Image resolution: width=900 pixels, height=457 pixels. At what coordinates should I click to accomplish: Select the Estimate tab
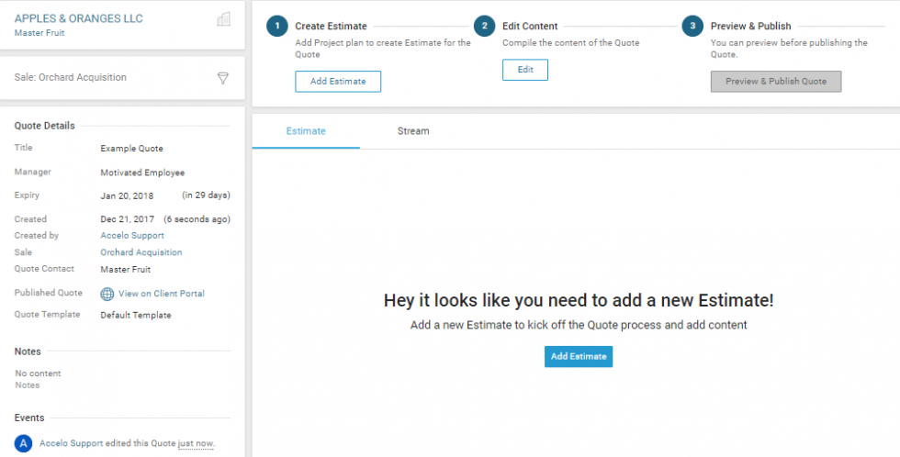[x=306, y=131]
